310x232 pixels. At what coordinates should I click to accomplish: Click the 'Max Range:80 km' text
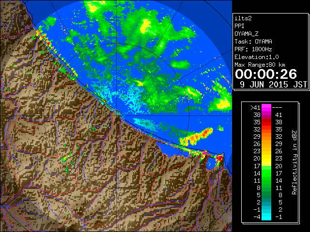[x=260, y=65]
